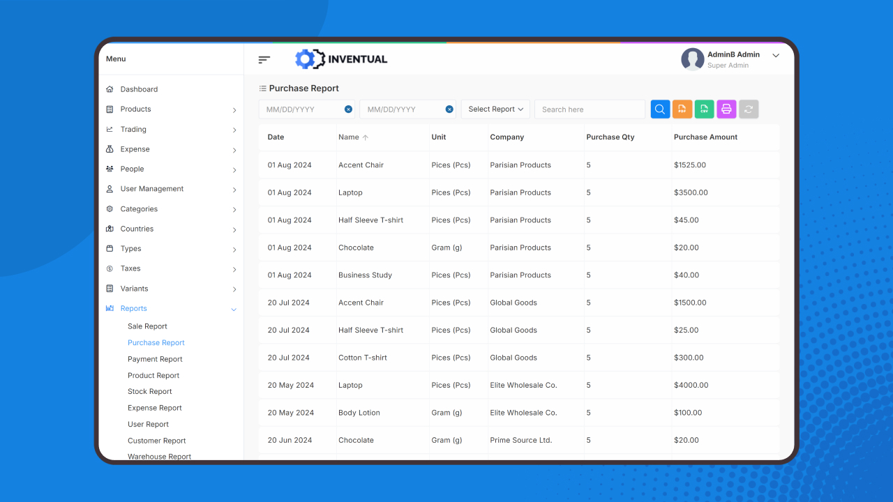Go to the Customer Report link

pos(156,440)
